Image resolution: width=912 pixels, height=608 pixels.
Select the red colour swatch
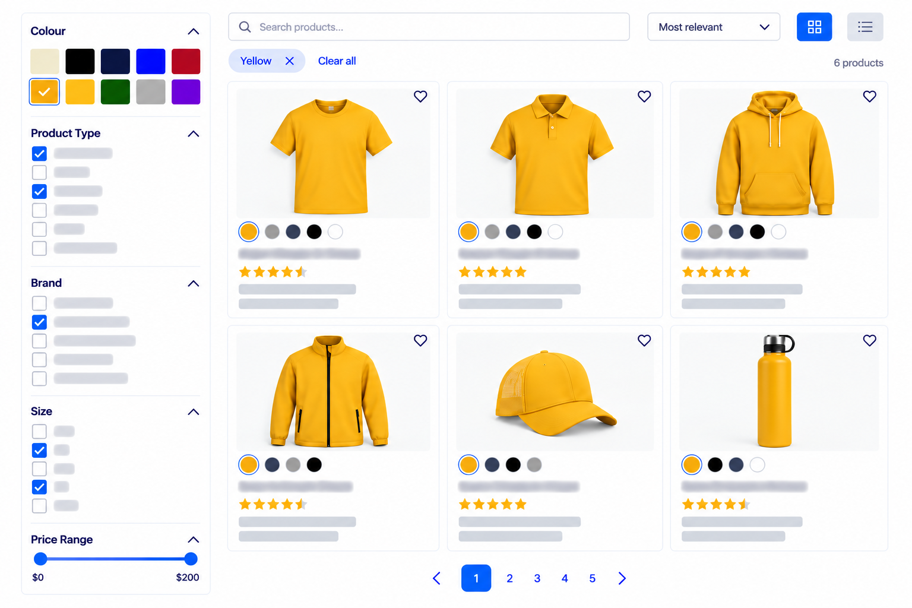click(186, 62)
